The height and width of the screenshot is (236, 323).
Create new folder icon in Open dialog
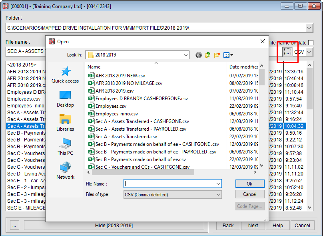(217, 55)
